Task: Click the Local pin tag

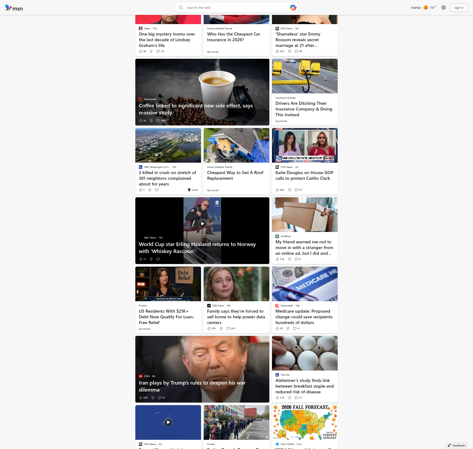Action: [x=193, y=190]
